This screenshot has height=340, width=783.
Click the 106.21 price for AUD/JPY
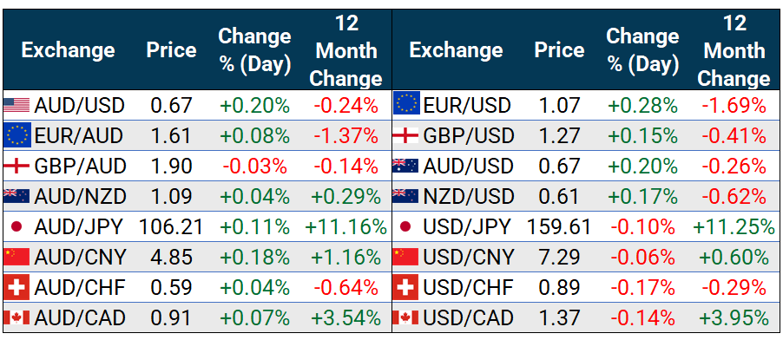[x=171, y=227]
